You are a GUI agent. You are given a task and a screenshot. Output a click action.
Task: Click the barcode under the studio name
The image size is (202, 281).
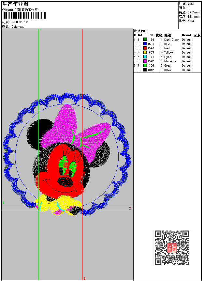pos(24,15)
